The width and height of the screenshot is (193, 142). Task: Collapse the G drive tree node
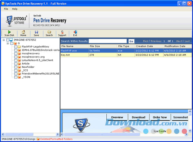point(8,43)
